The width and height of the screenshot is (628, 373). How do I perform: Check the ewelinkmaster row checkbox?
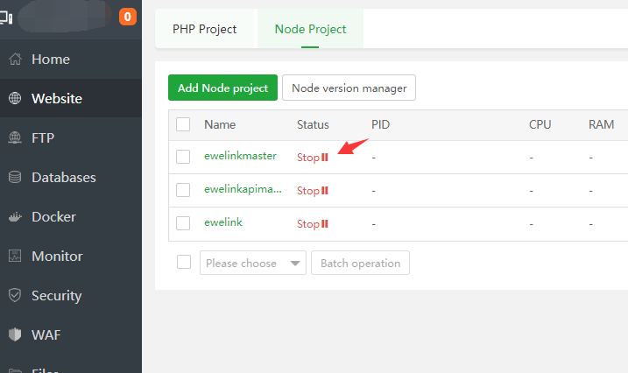click(x=183, y=157)
